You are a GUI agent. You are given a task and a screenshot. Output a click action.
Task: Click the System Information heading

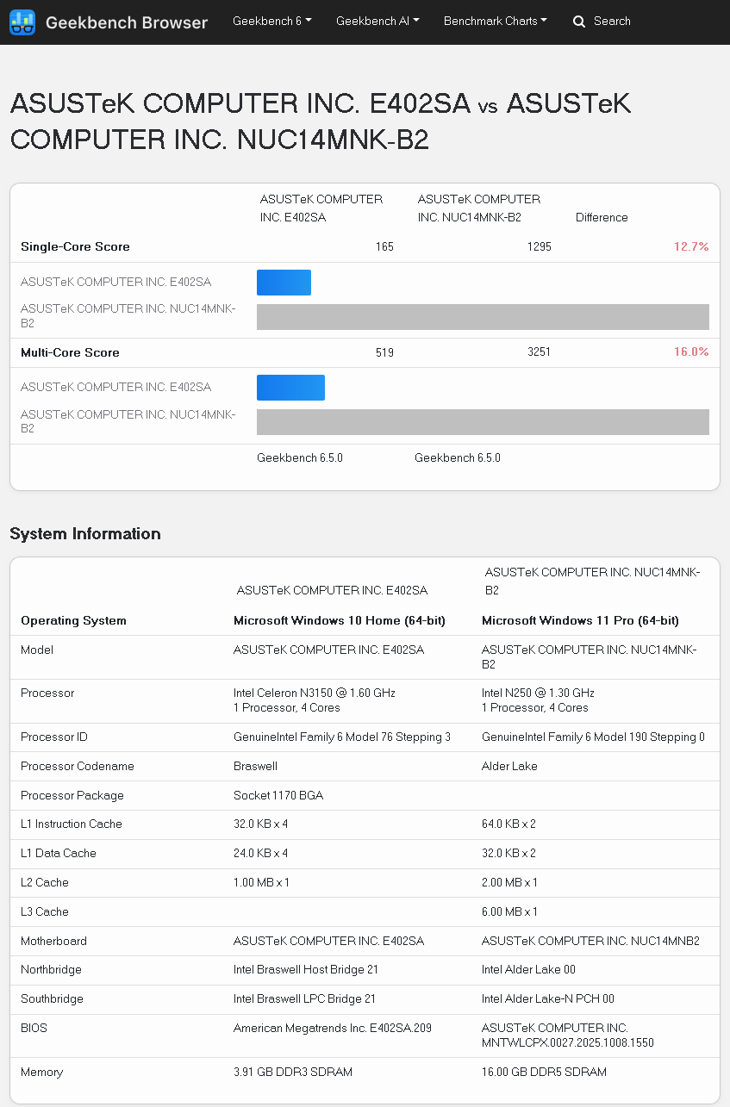click(x=85, y=533)
